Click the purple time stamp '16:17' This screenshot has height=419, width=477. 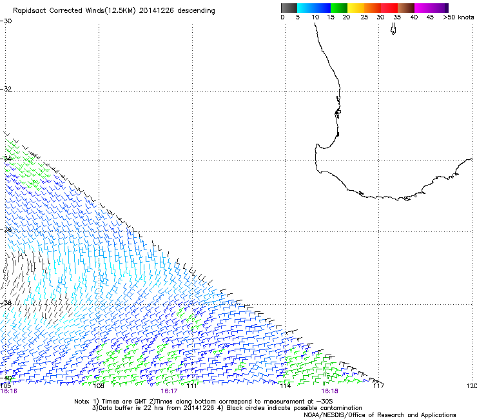169,391
